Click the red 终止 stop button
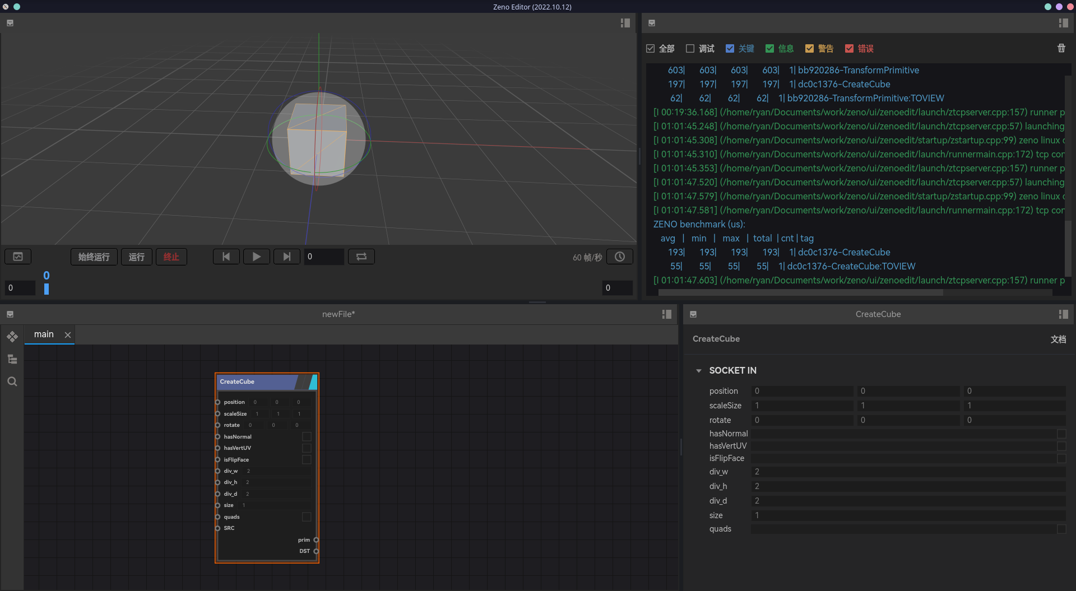Image resolution: width=1076 pixels, height=591 pixels. pos(171,257)
